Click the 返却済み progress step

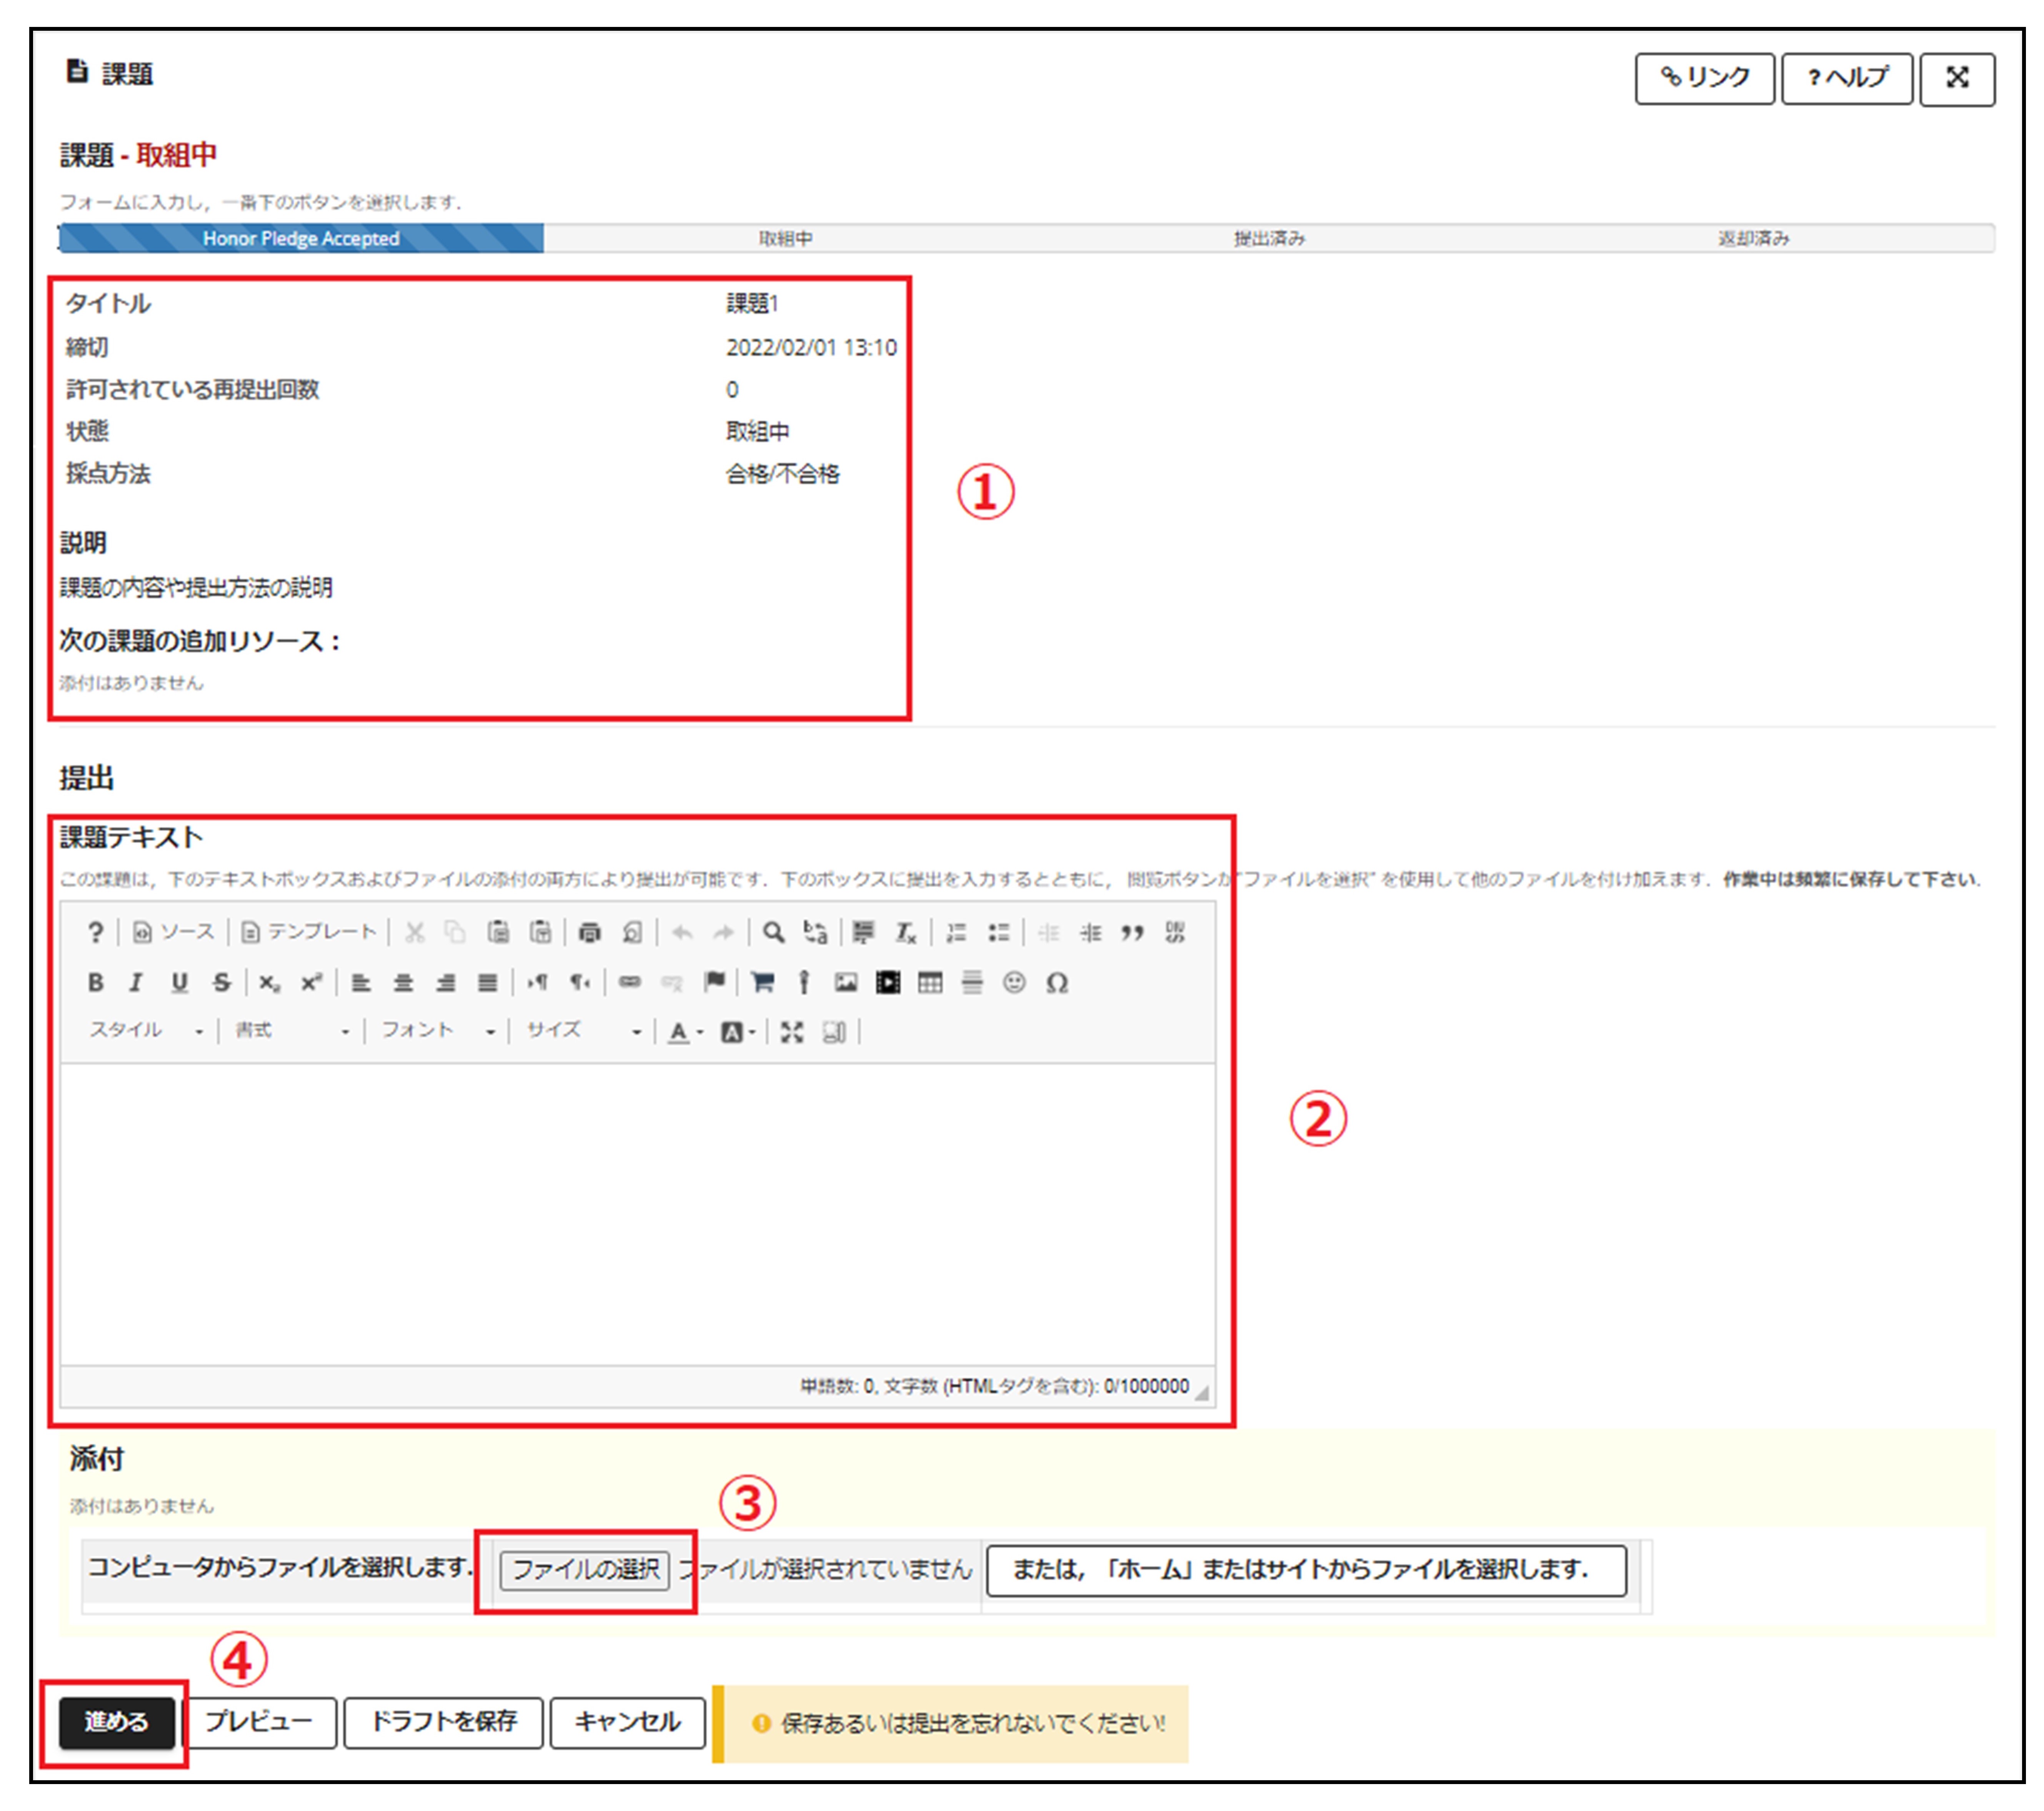1753,238
